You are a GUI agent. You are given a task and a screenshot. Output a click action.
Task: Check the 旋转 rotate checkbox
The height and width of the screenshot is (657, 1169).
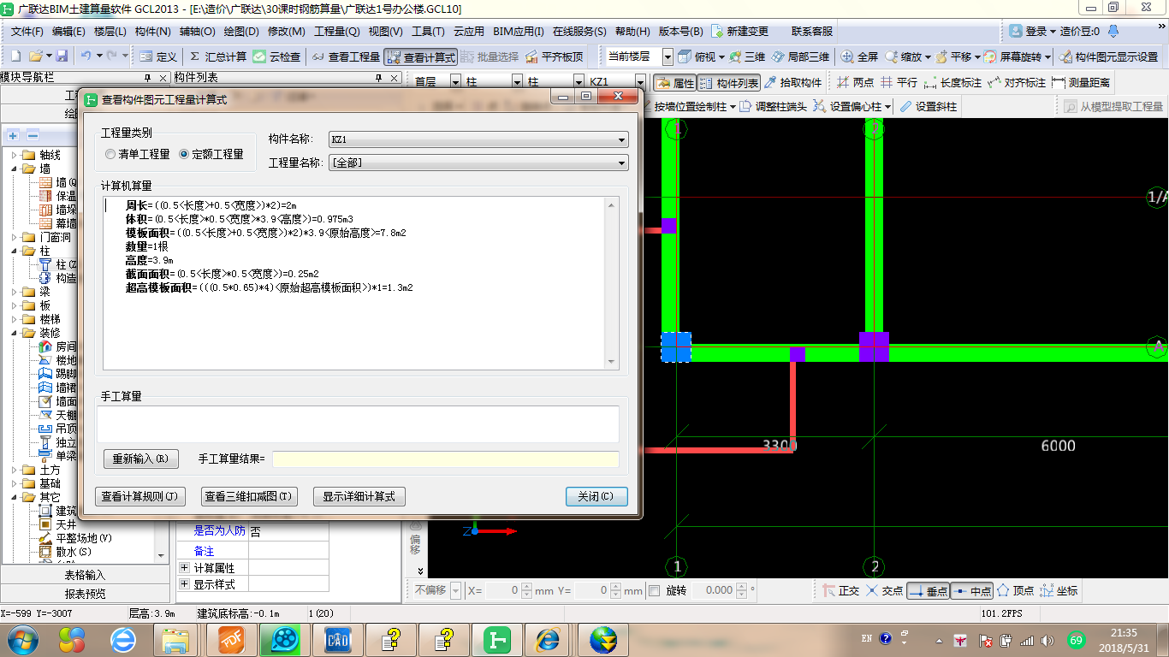655,590
